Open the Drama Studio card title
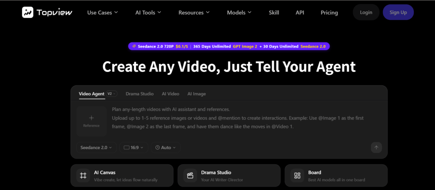This screenshot has width=435, height=190. click(216, 173)
